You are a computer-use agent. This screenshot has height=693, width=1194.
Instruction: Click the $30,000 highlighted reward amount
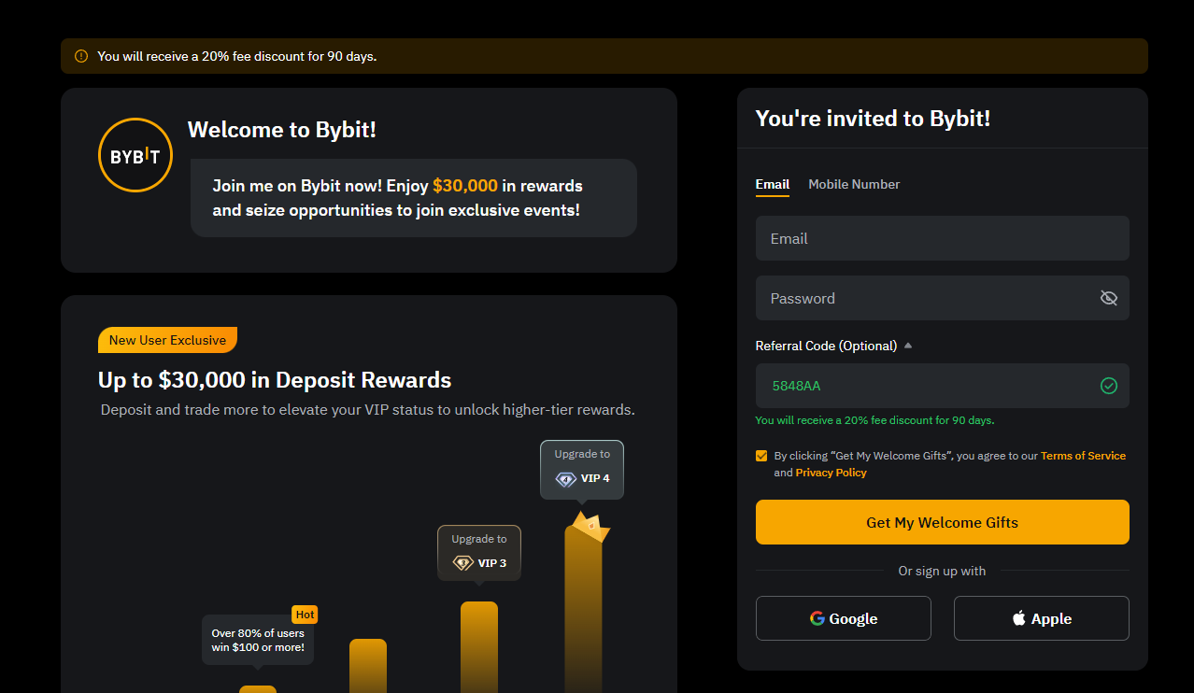click(x=465, y=185)
